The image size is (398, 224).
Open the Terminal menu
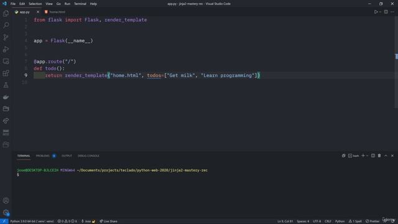click(80, 4)
